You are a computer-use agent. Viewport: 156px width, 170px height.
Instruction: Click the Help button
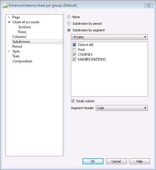[140, 161]
